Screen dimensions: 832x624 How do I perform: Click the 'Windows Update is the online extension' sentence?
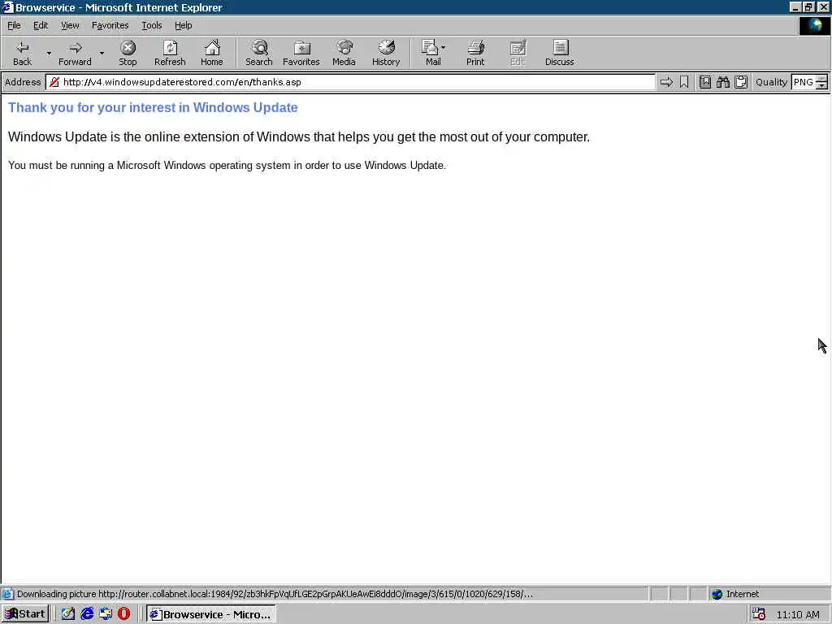[x=299, y=136]
